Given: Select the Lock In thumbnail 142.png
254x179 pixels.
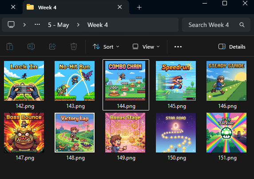Looking at the screenshot, I should click(24, 81).
